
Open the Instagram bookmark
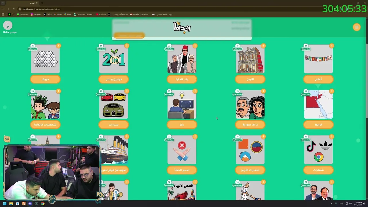36,14
